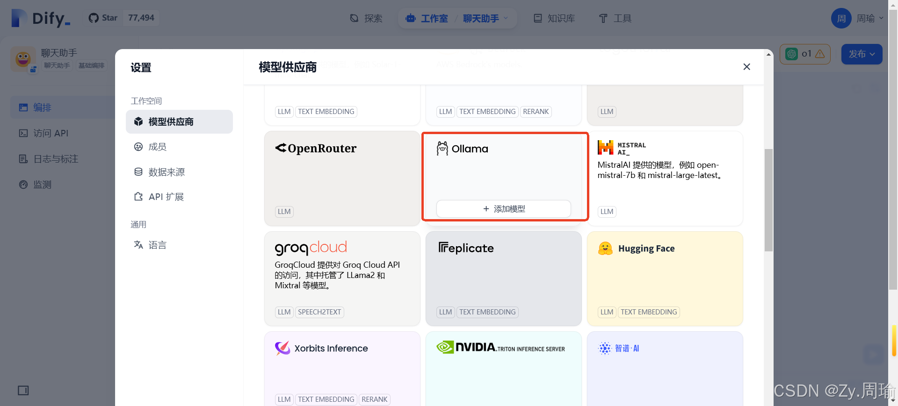This screenshot has height=406, width=898.
Task: Click the Ollama llama logo
Action: tap(442, 149)
